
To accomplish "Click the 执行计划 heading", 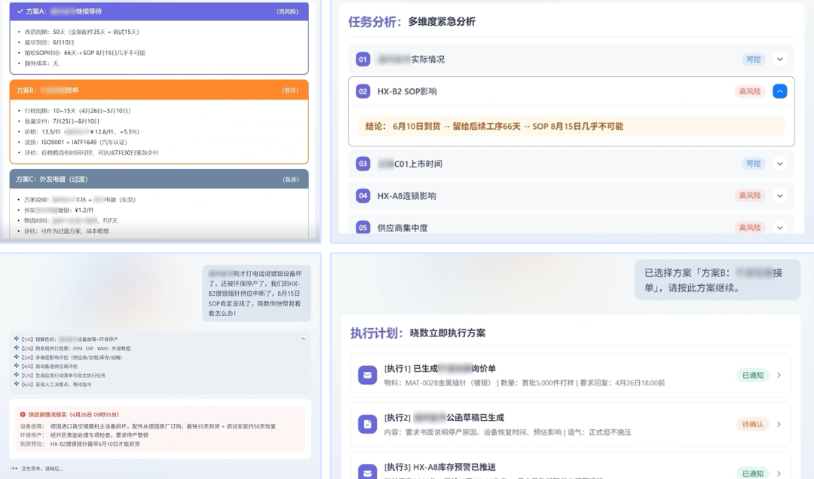I will [x=377, y=333].
